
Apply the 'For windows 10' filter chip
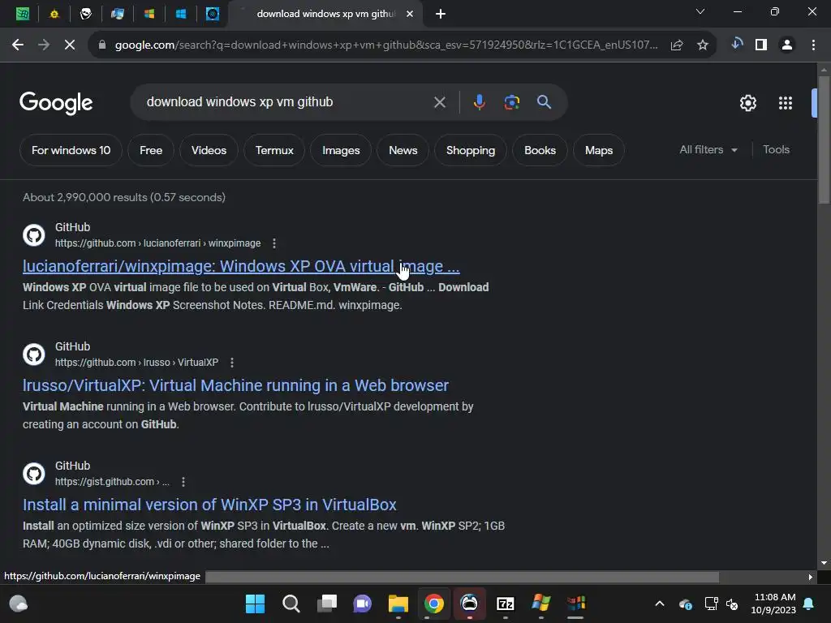click(x=71, y=150)
